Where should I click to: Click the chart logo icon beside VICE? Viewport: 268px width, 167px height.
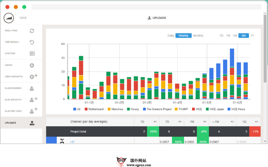[9, 18]
